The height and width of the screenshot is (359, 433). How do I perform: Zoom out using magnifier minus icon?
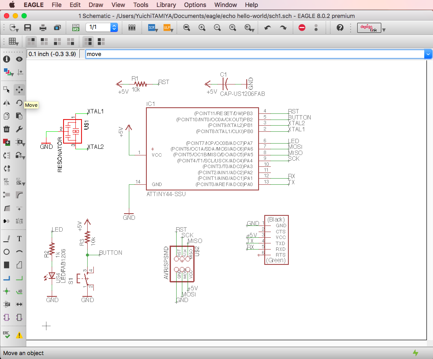pos(217,28)
